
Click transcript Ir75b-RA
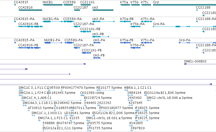click(x=138, y=24)
